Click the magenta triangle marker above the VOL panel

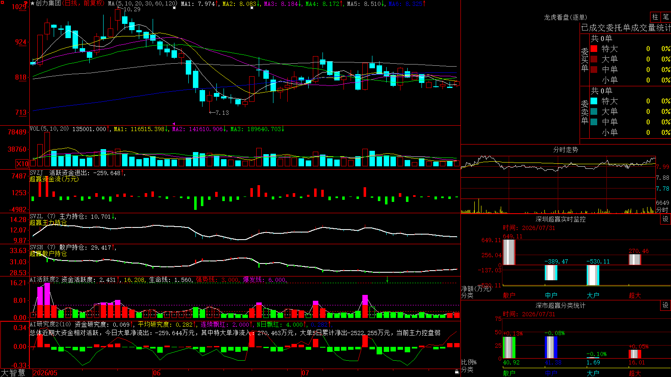tap(174, 124)
